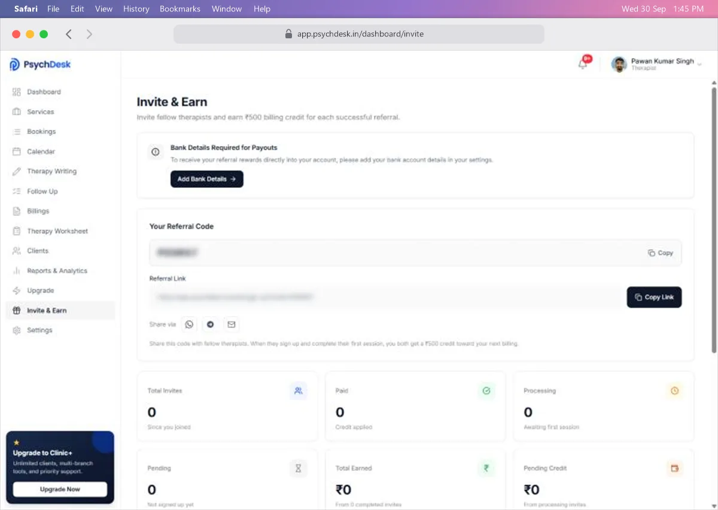
Task: Click the Paid checkmark icon
Action: coord(486,391)
